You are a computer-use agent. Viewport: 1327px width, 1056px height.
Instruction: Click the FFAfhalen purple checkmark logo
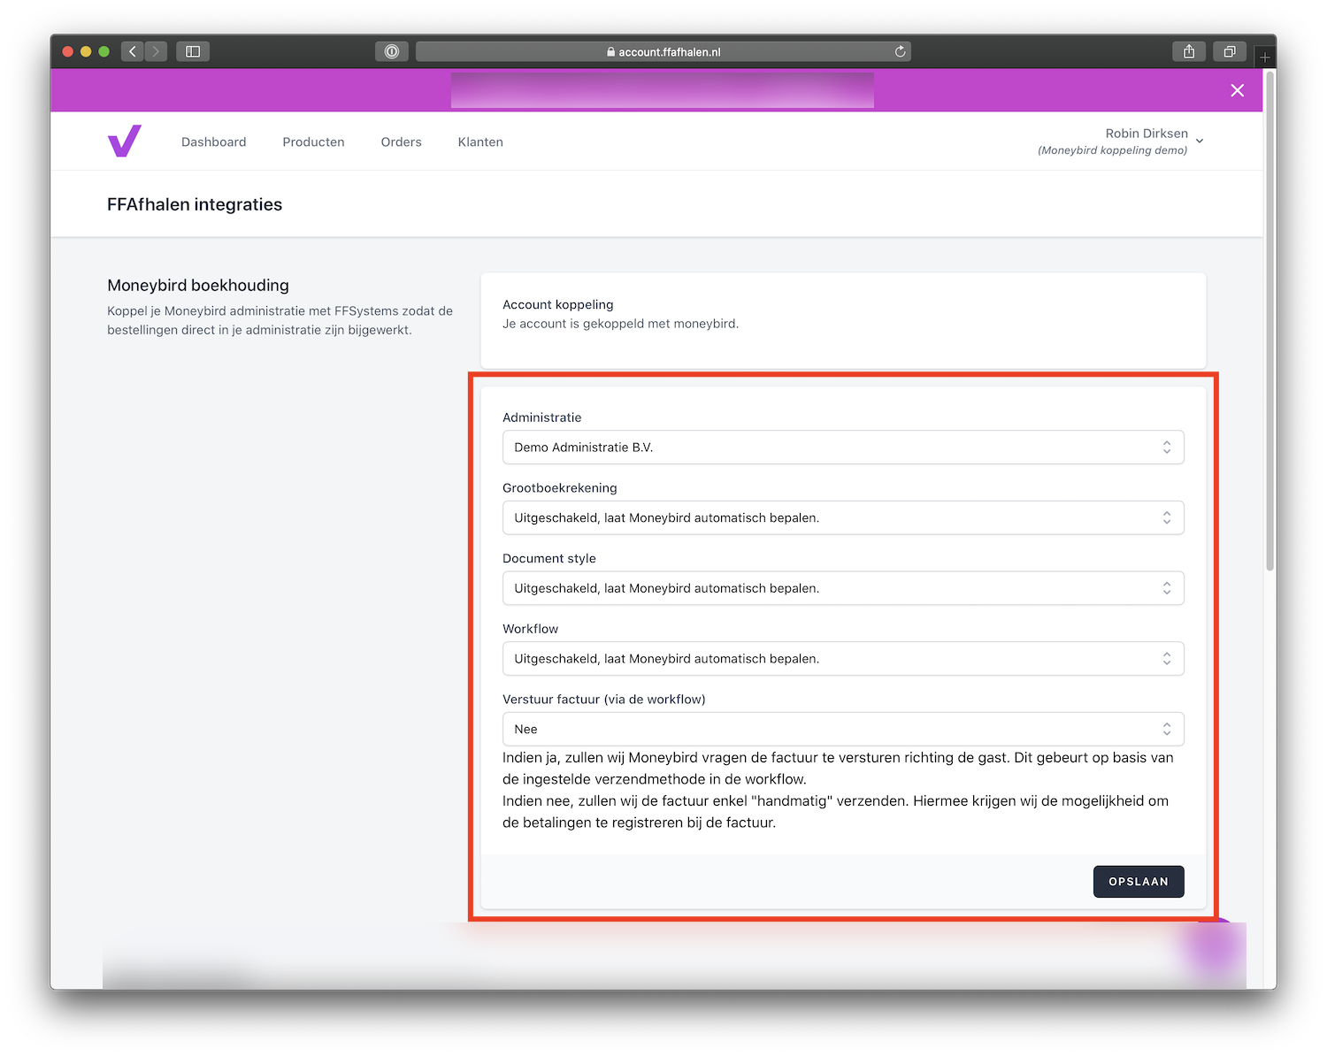124,142
